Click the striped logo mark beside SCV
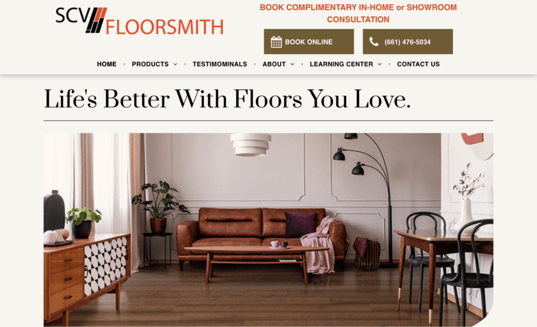Screen dimensions: 537x327 pos(96,20)
